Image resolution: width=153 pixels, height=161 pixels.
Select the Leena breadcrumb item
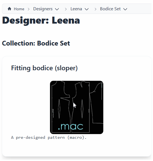click(76, 9)
